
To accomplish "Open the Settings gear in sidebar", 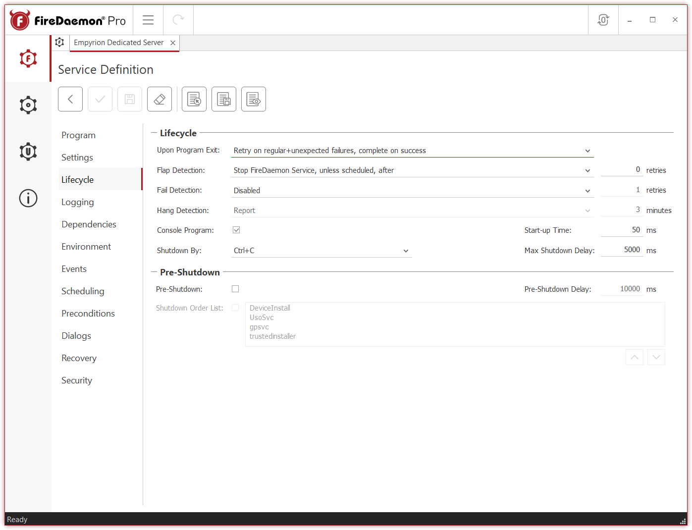I will point(28,105).
